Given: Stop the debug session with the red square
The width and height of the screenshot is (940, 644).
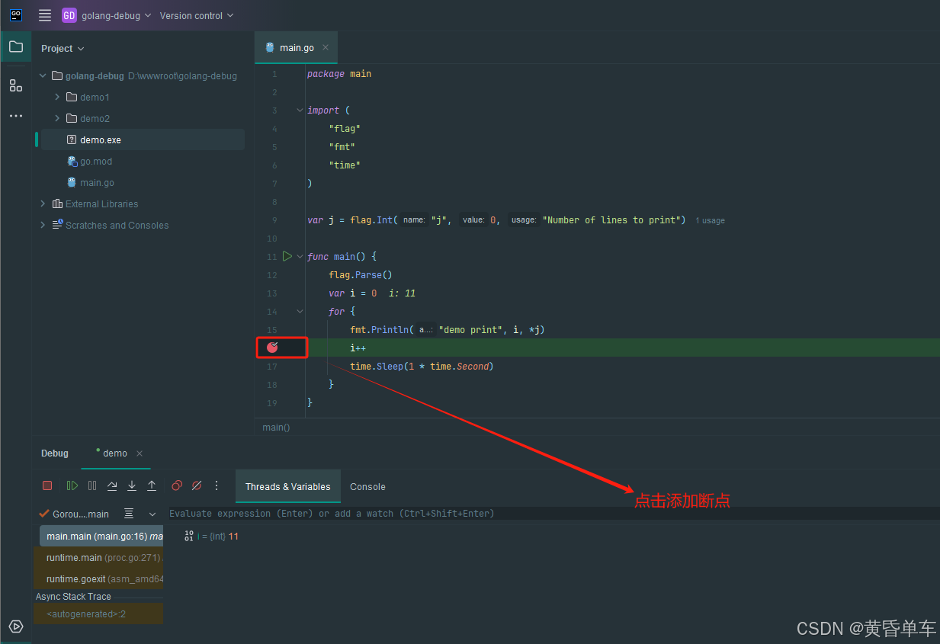Looking at the screenshot, I should click(x=47, y=485).
